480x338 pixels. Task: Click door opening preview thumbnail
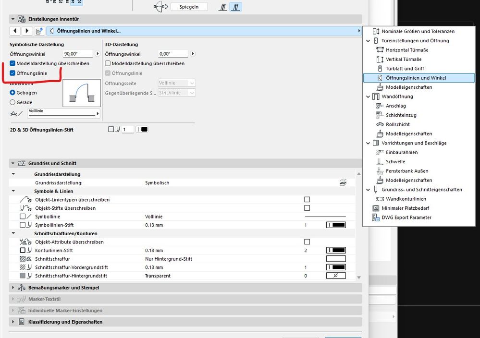tap(81, 93)
